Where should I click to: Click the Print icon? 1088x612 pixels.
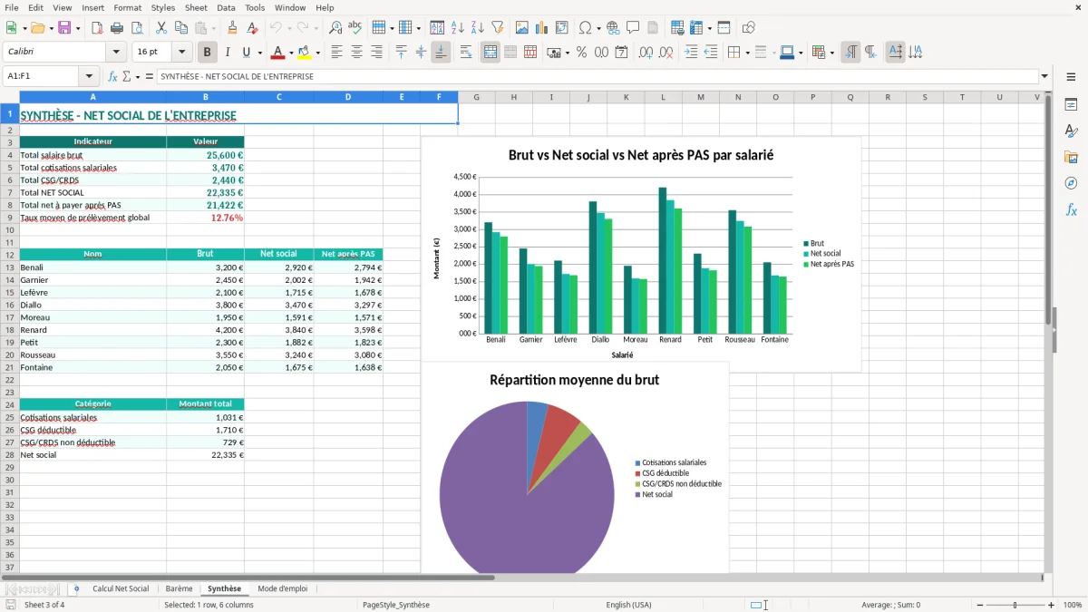(x=117, y=28)
